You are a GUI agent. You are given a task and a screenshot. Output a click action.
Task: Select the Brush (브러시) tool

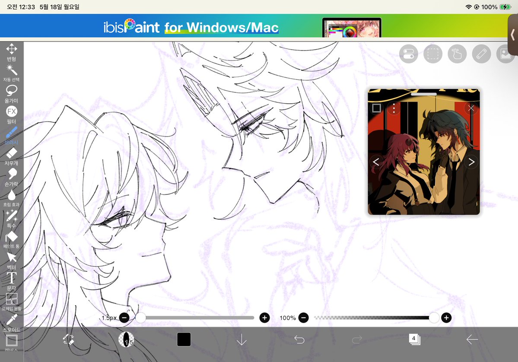(12, 136)
